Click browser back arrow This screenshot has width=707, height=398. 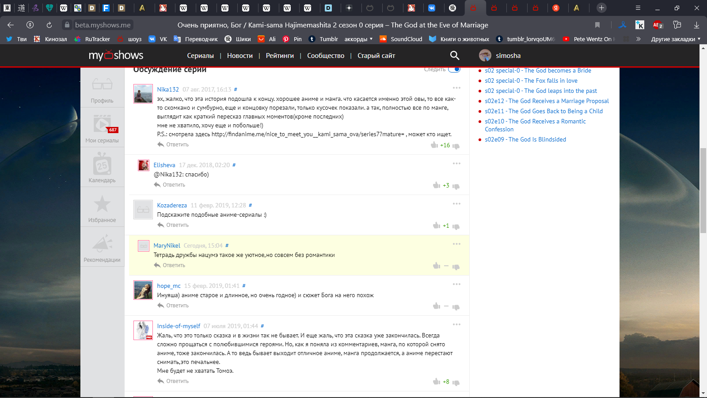(x=11, y=25)
